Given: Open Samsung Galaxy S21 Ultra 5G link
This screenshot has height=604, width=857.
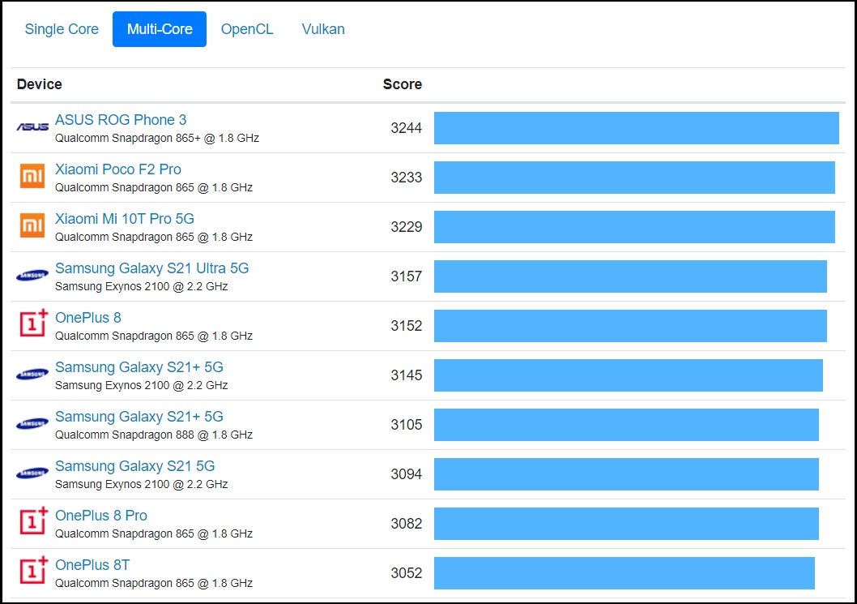Looking at the screenshot, I should tap(152, 268).
